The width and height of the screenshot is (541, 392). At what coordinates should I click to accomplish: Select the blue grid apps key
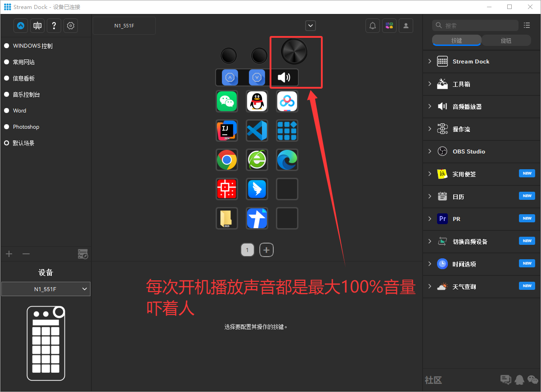tap(287, 131)
